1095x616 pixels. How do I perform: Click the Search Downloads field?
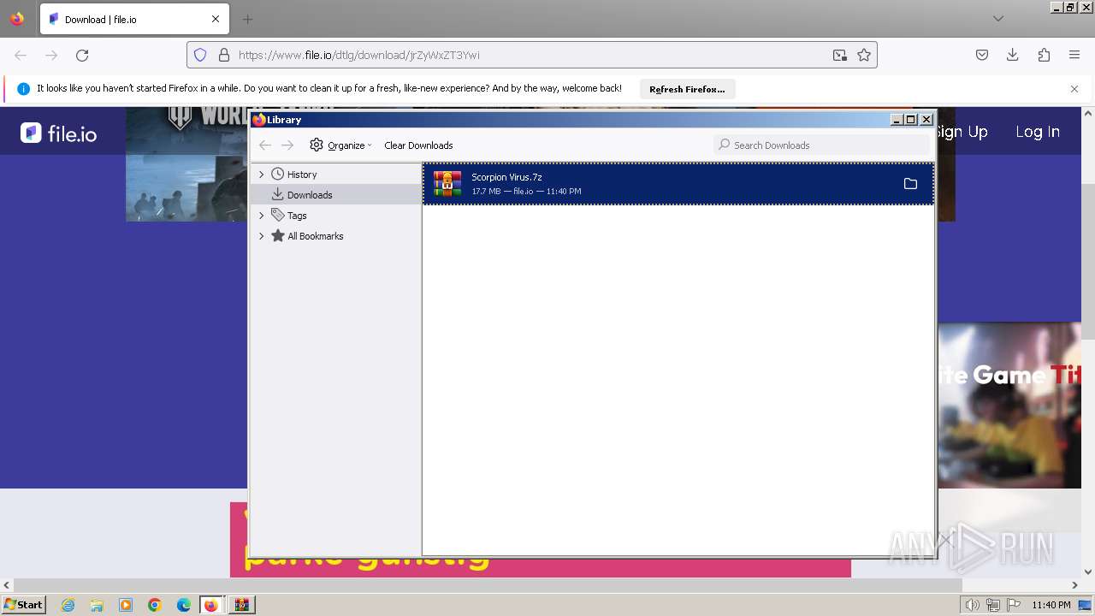coord(821,145)
